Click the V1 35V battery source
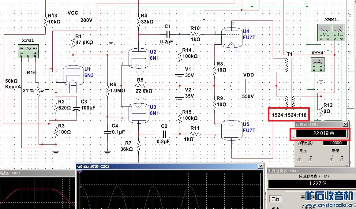The image size is (356, 209). tap(180, 75)
